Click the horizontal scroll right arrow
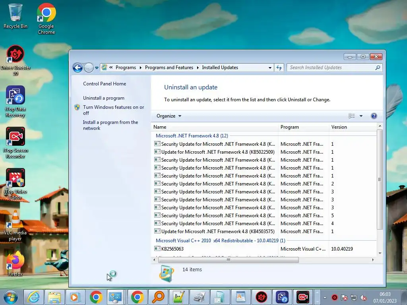 (373, 260)
